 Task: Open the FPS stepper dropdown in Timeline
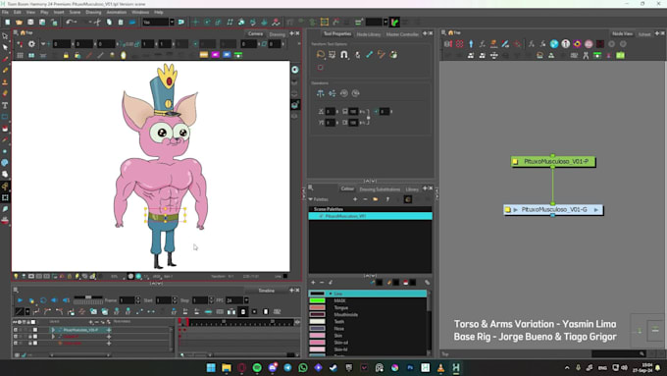click(x=246, y=300)
